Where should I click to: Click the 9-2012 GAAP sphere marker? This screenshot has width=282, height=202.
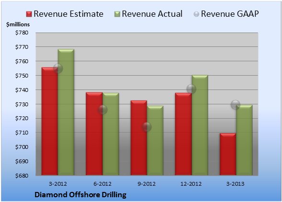[147, 127]
